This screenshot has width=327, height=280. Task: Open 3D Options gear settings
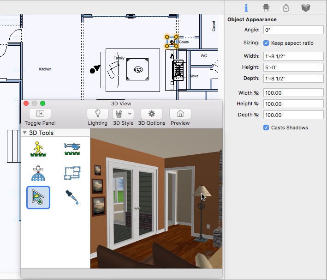[x=152, y=114]
